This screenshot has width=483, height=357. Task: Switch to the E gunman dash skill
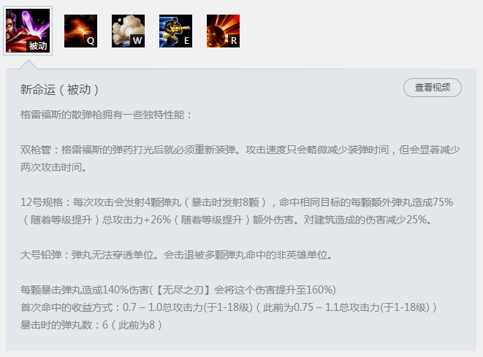coord(175,31)
